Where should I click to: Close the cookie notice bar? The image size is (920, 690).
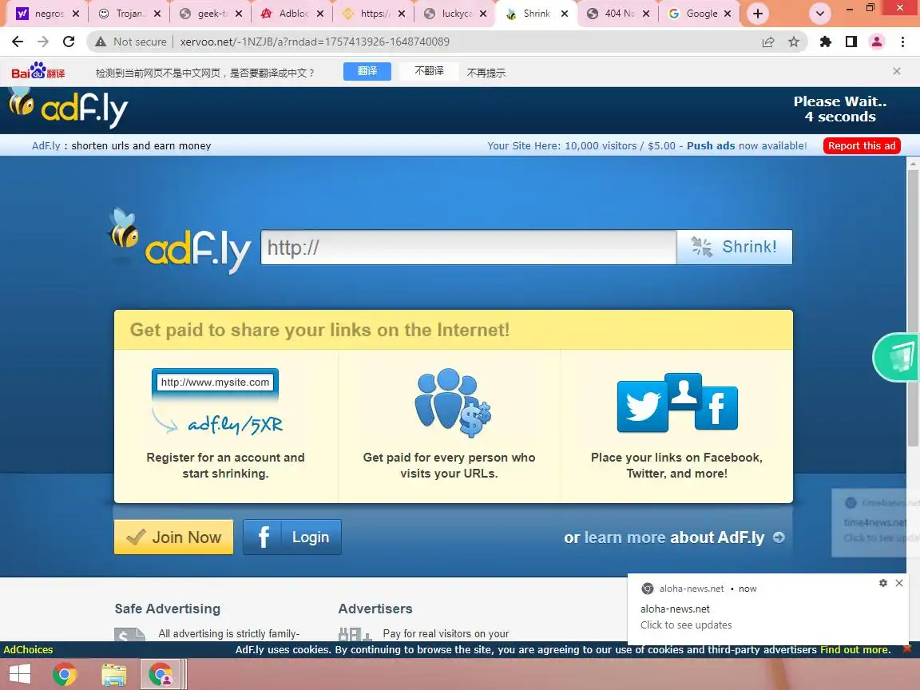(x=906, y=649)
